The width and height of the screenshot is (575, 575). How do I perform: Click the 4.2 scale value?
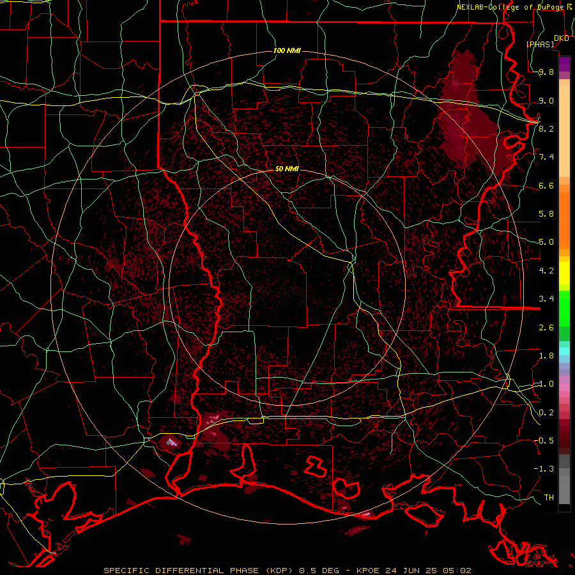coord(546,270)
